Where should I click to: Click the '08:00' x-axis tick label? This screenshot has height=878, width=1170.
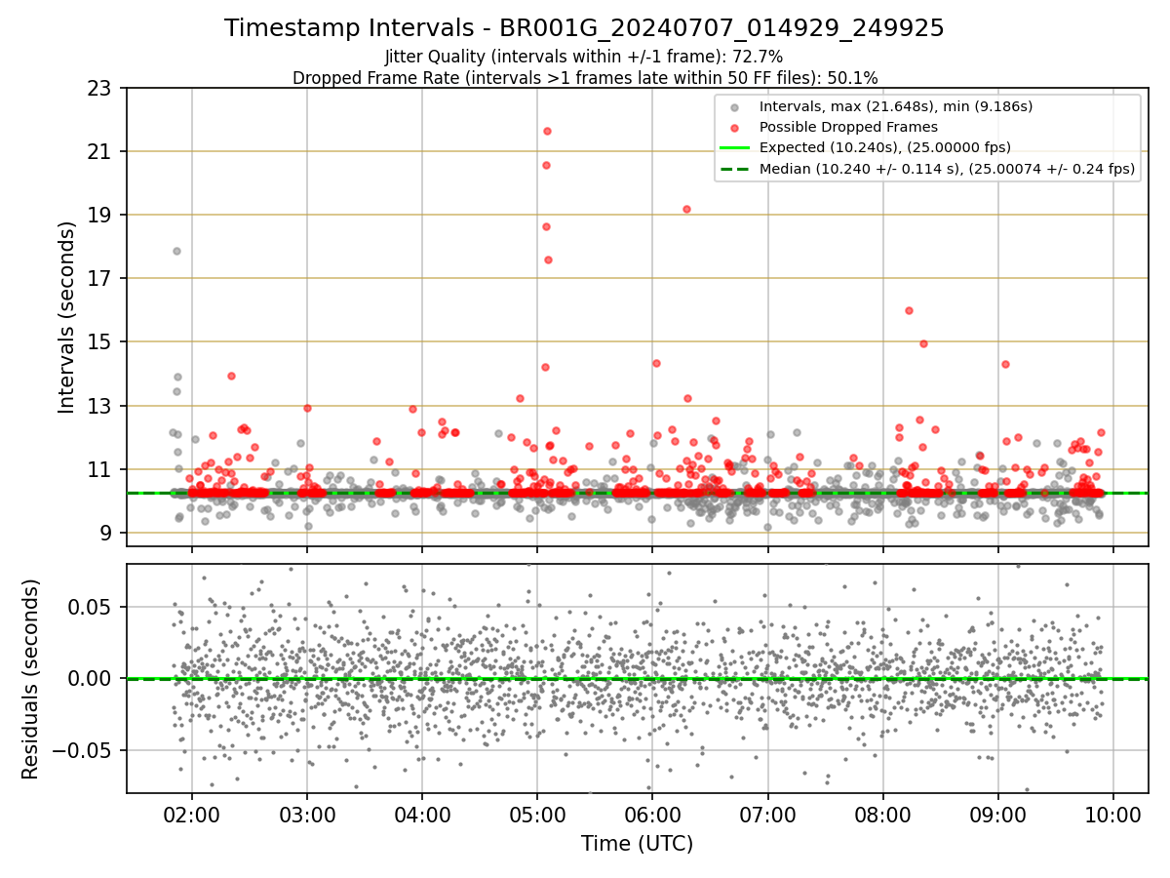click(x=882, y=814)
